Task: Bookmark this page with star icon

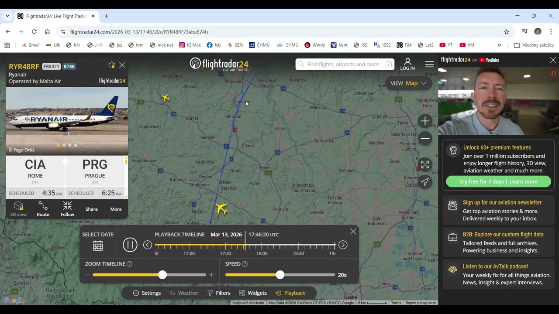Action: pyautogui.click(x=507, y=32)
